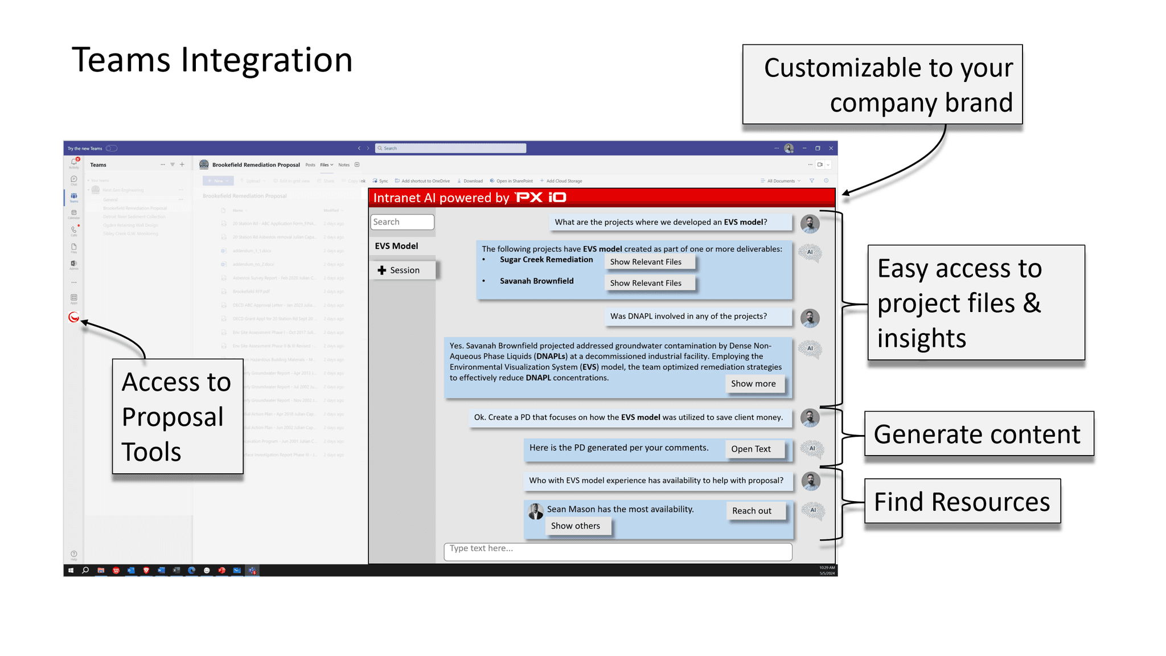
Task: Click the Type text here chat input
Action: click(618, 551)
